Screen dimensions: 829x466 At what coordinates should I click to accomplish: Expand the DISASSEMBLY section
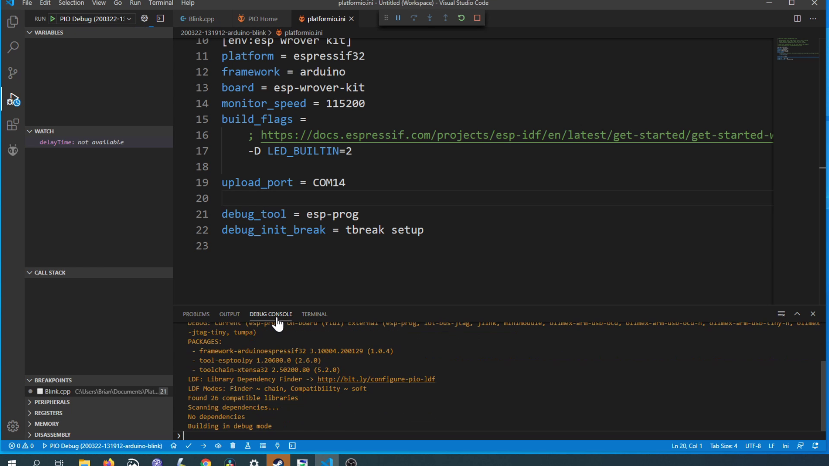pyautogui.click(x=99, y=435)
